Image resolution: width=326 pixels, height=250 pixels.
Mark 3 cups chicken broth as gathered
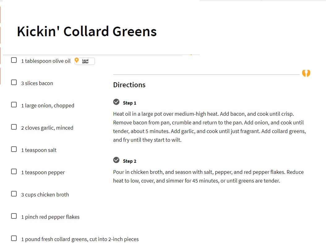(x=14, y=194)
